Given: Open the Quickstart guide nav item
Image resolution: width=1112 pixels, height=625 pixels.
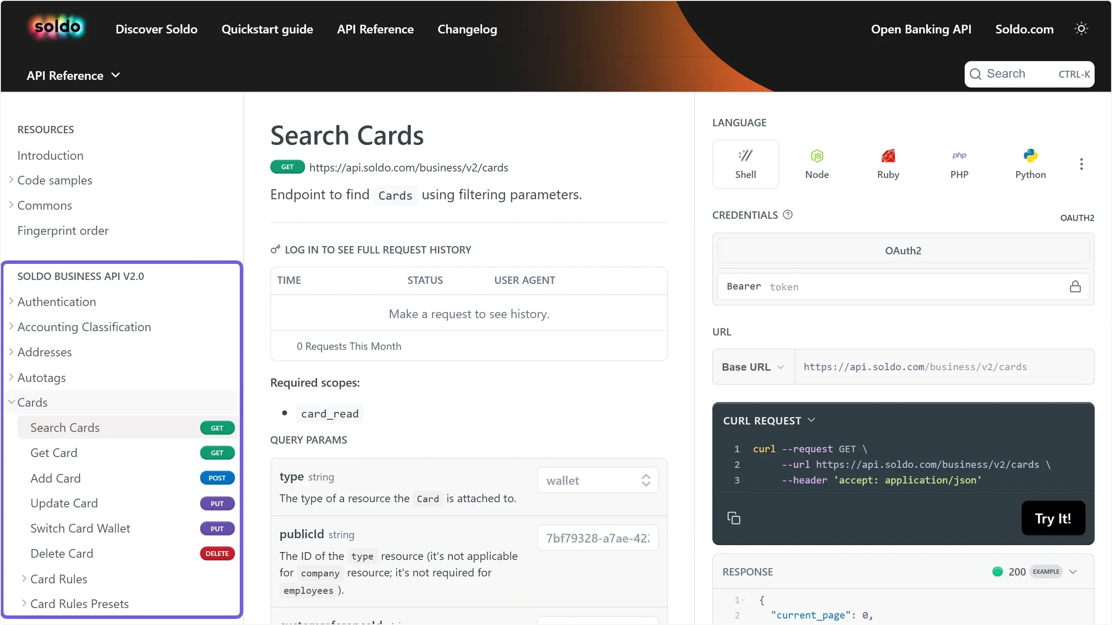Looking at the screenshot, I should click(x=267, y=29).
